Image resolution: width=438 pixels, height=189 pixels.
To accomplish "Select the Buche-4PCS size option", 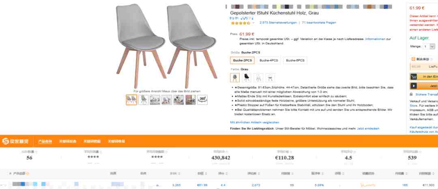I will click(269, 60).
